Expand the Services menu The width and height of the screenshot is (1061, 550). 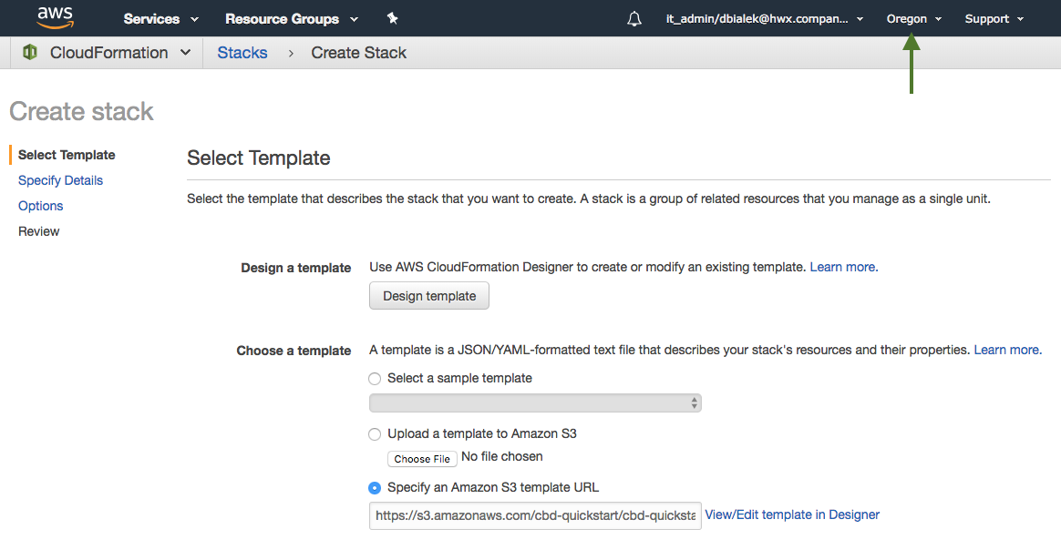(x=160, y=19)
